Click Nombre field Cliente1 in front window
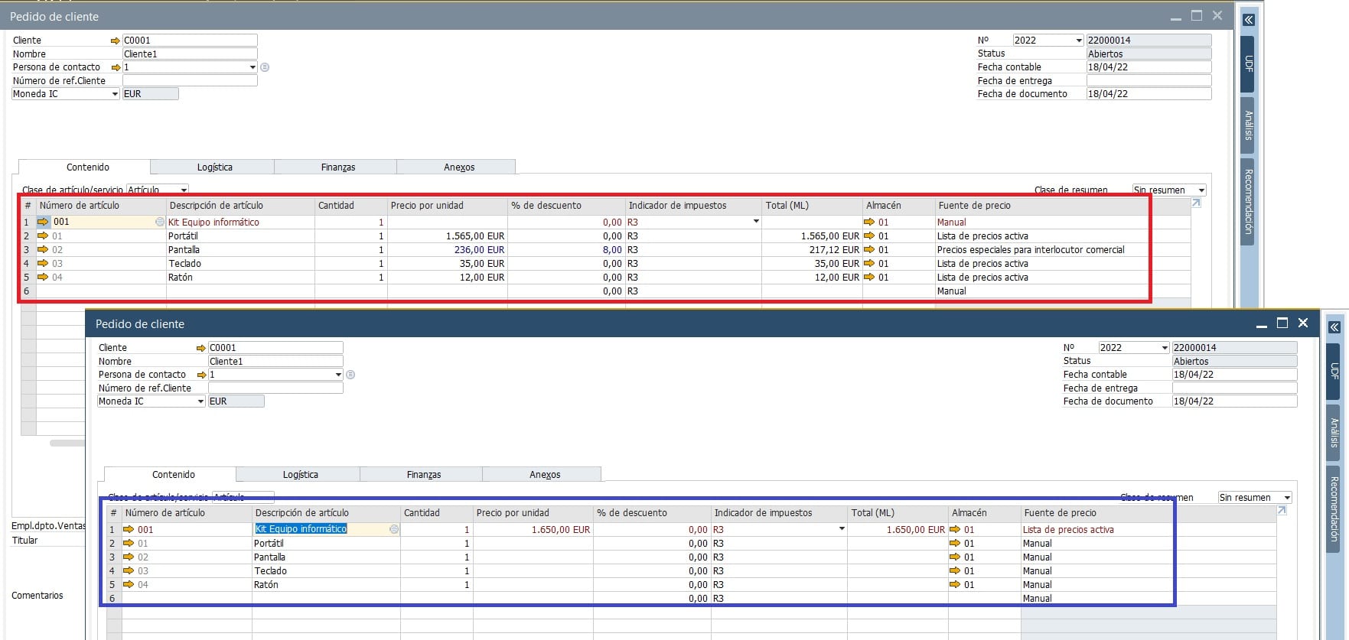The image size is (1349, 640). (275, 361)
